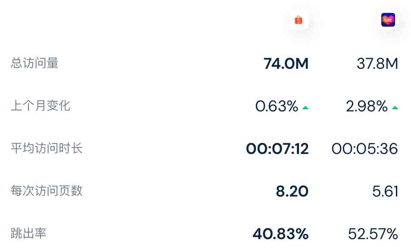Image resolution: width=411 pixels, height=252 pixels.
Task: Click the 8.20 pages per visit value
Action: [292, 191]
